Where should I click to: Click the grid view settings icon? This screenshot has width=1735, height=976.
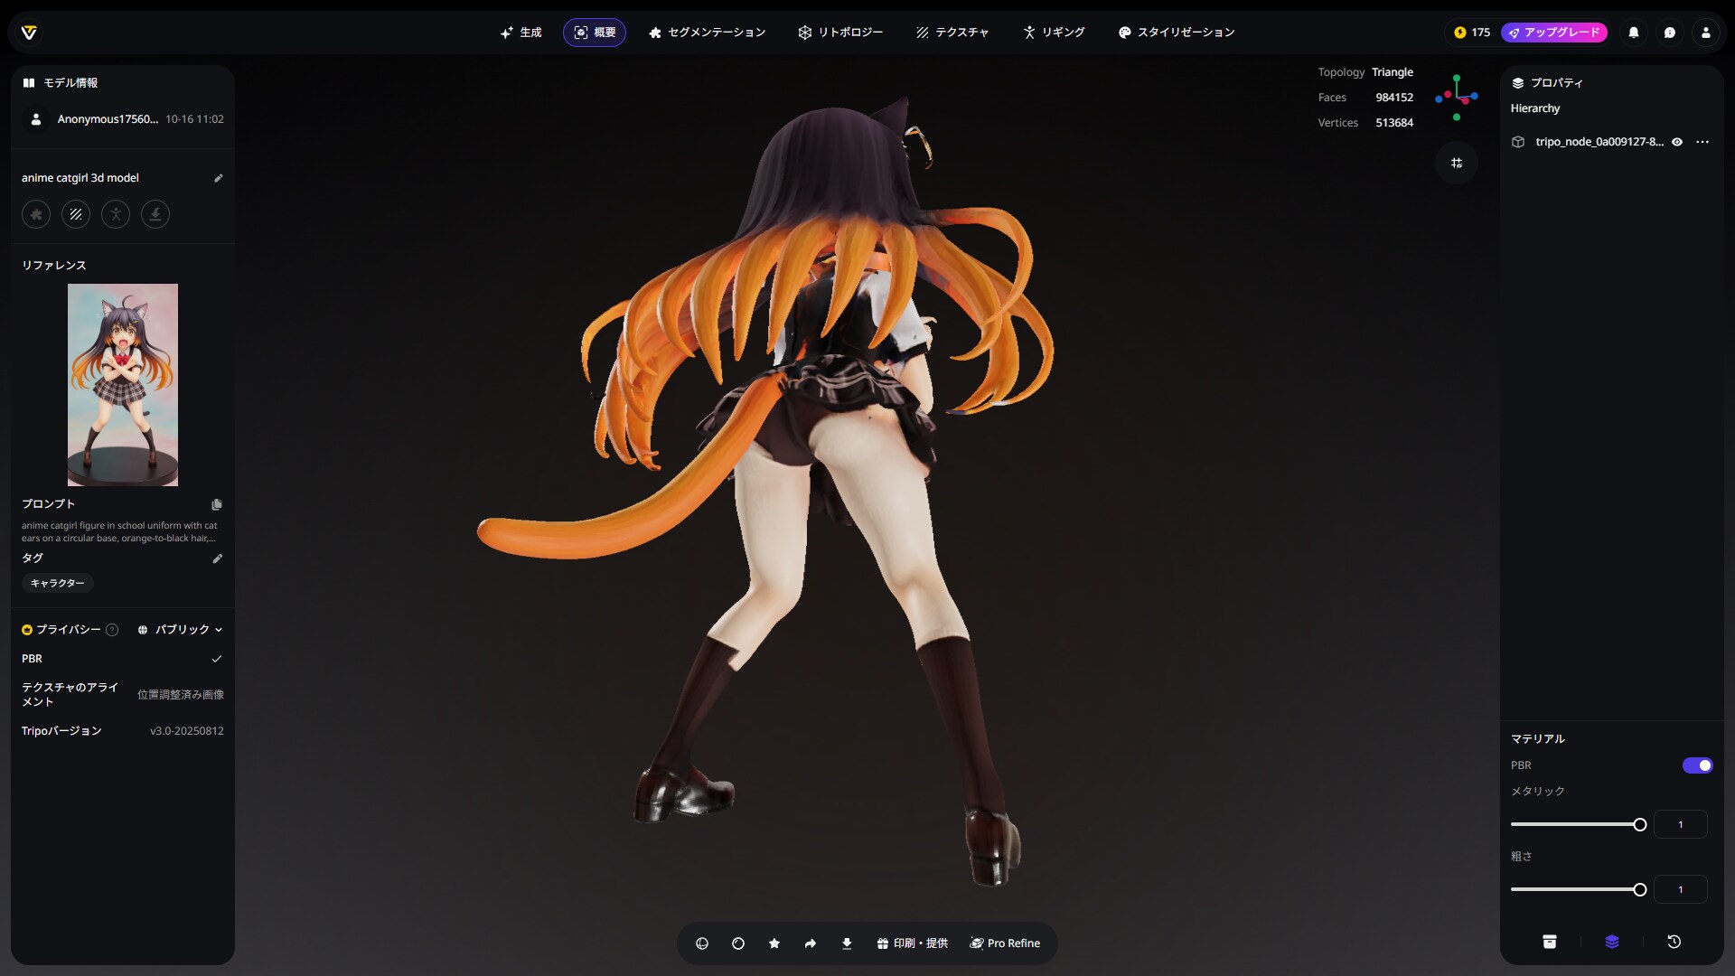point(1457,164)
